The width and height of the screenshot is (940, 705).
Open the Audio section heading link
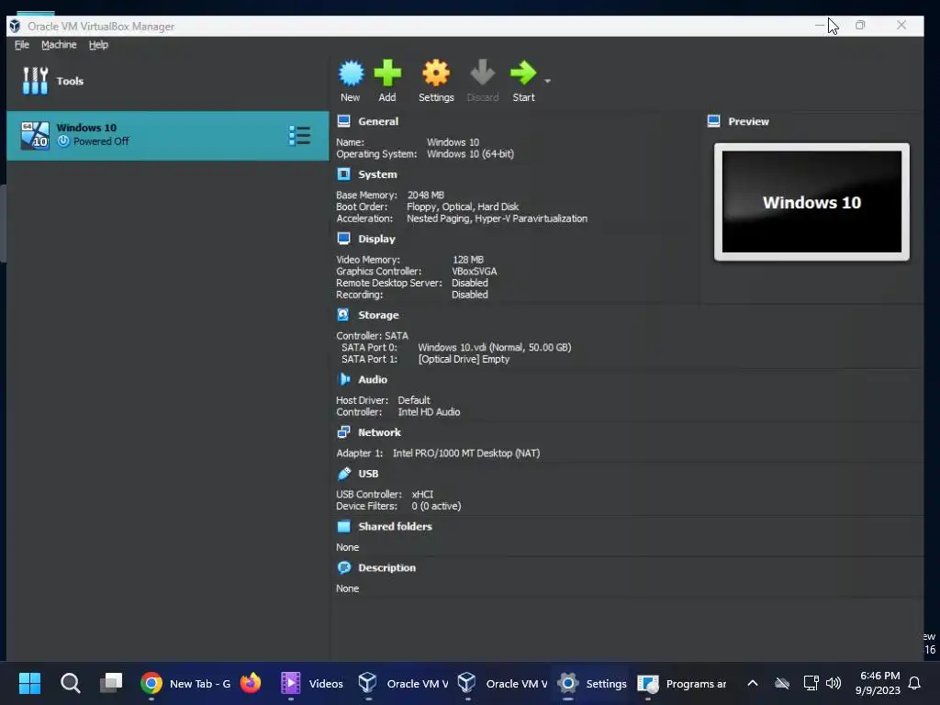coord(373,379)
